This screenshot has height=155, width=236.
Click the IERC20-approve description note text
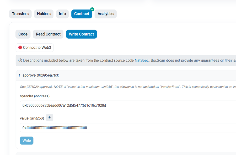click(x=126, y=87)
